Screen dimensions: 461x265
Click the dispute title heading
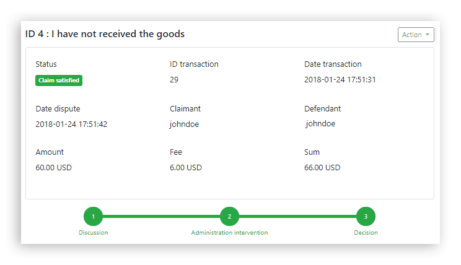104,34
